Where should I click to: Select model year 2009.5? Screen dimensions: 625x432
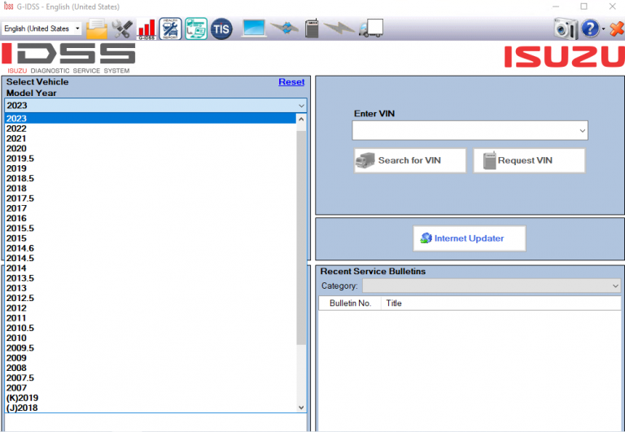[151, 348]
